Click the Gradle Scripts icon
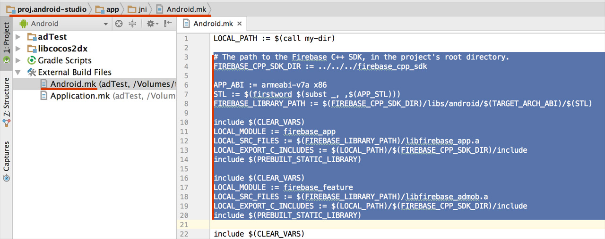The height and width of the screenshot is (239, 605). pos(32,60)
